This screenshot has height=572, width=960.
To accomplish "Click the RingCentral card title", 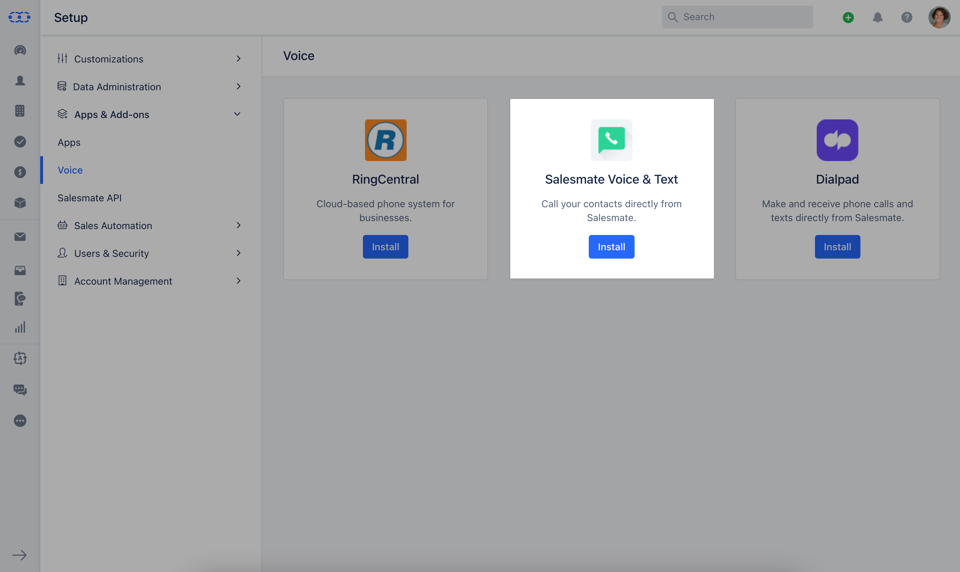I will [x=385, y=179].
